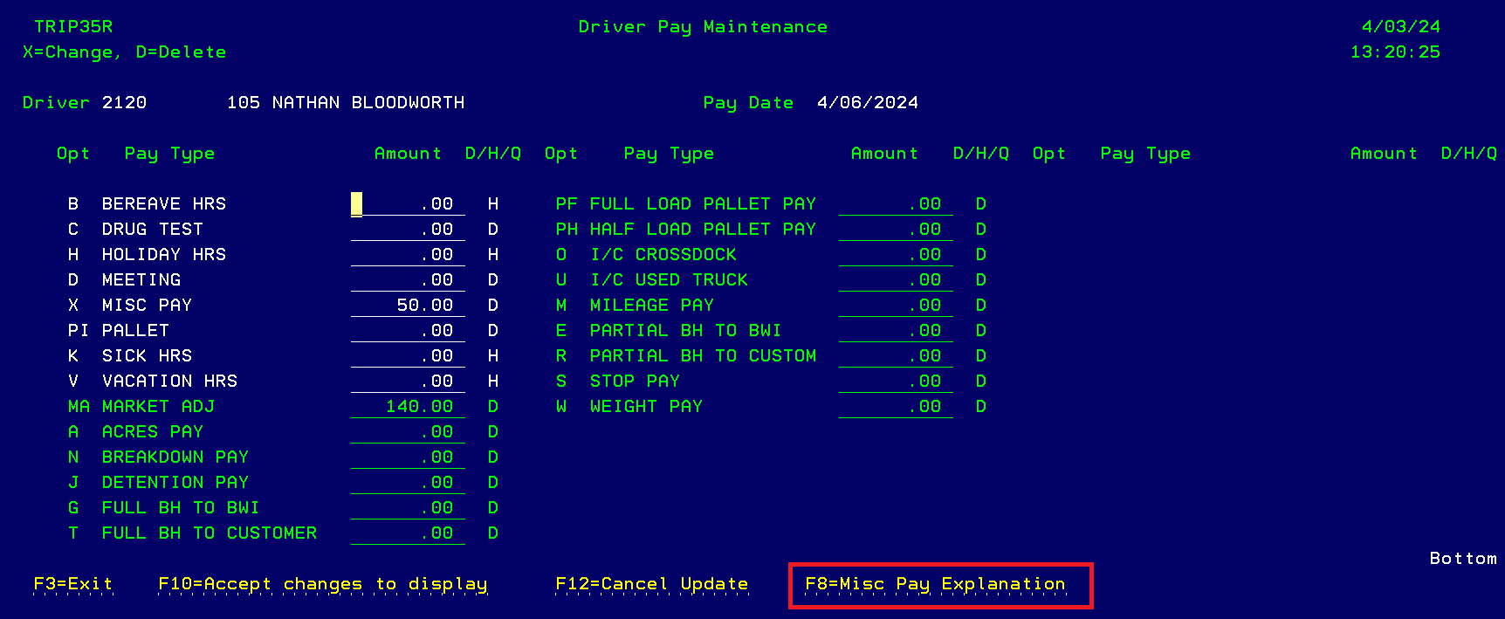Click the FULL BH TO CUSTOMER amount
The height and width of the screenshot is (619, 1505).
408,533
